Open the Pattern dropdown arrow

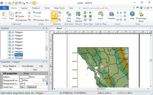tap(47, 77)
